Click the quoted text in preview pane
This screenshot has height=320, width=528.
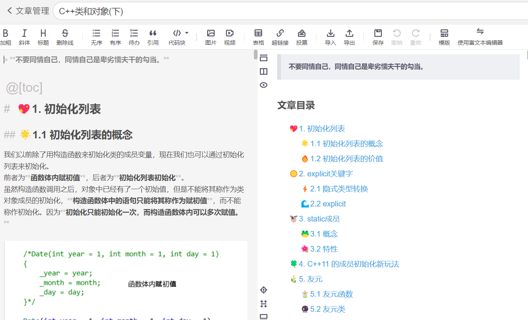(x=356, y=67)
